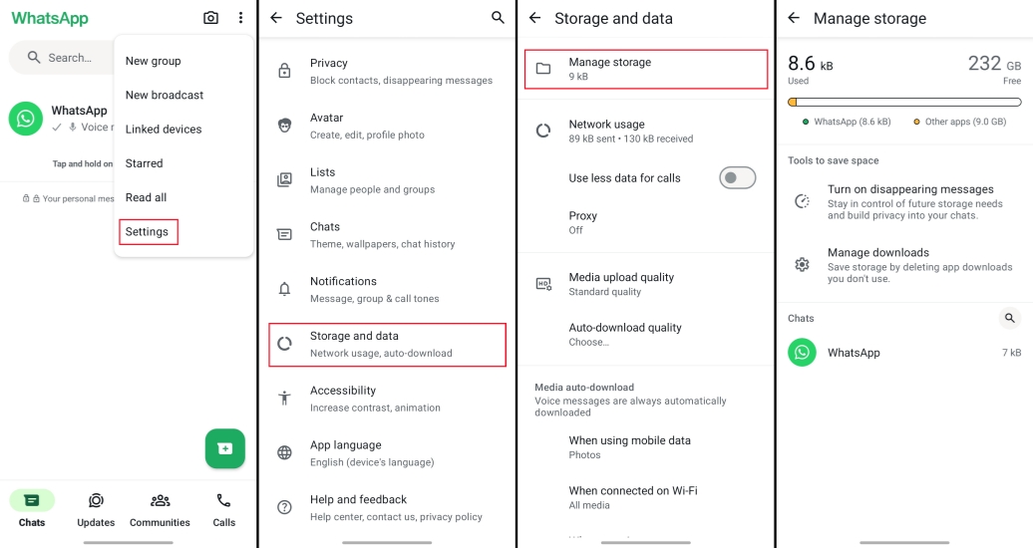Viewport: 1033px width, 548px height.
Task: Tap the three-dot more options icon
Action: pos(240,18)
